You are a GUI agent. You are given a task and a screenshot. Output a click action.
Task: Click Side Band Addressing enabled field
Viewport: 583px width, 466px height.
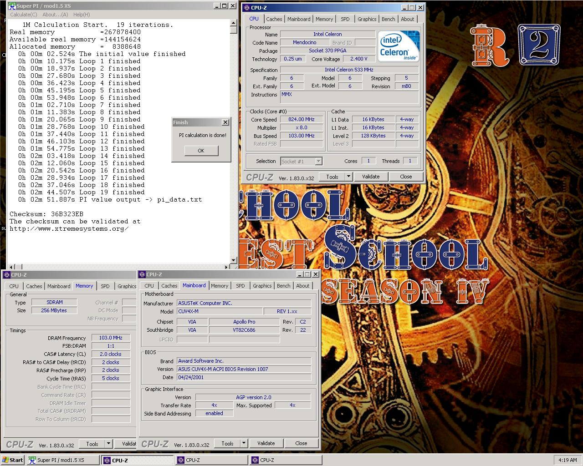(x=214, y=413)
